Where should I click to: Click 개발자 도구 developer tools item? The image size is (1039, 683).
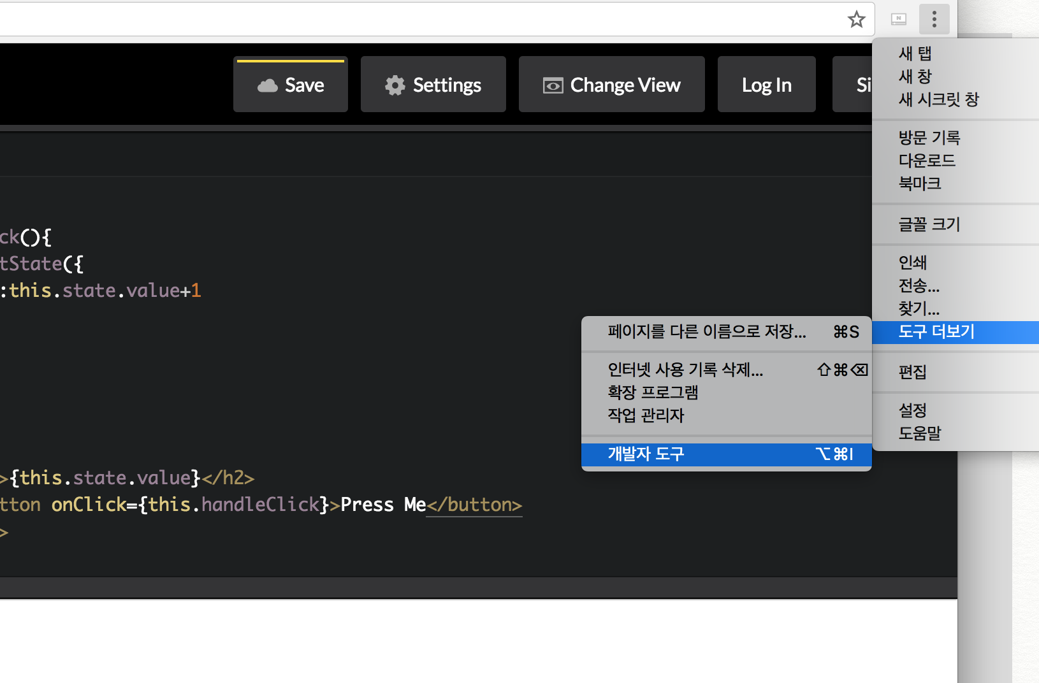pyautogui.click(x=727, y=454)
